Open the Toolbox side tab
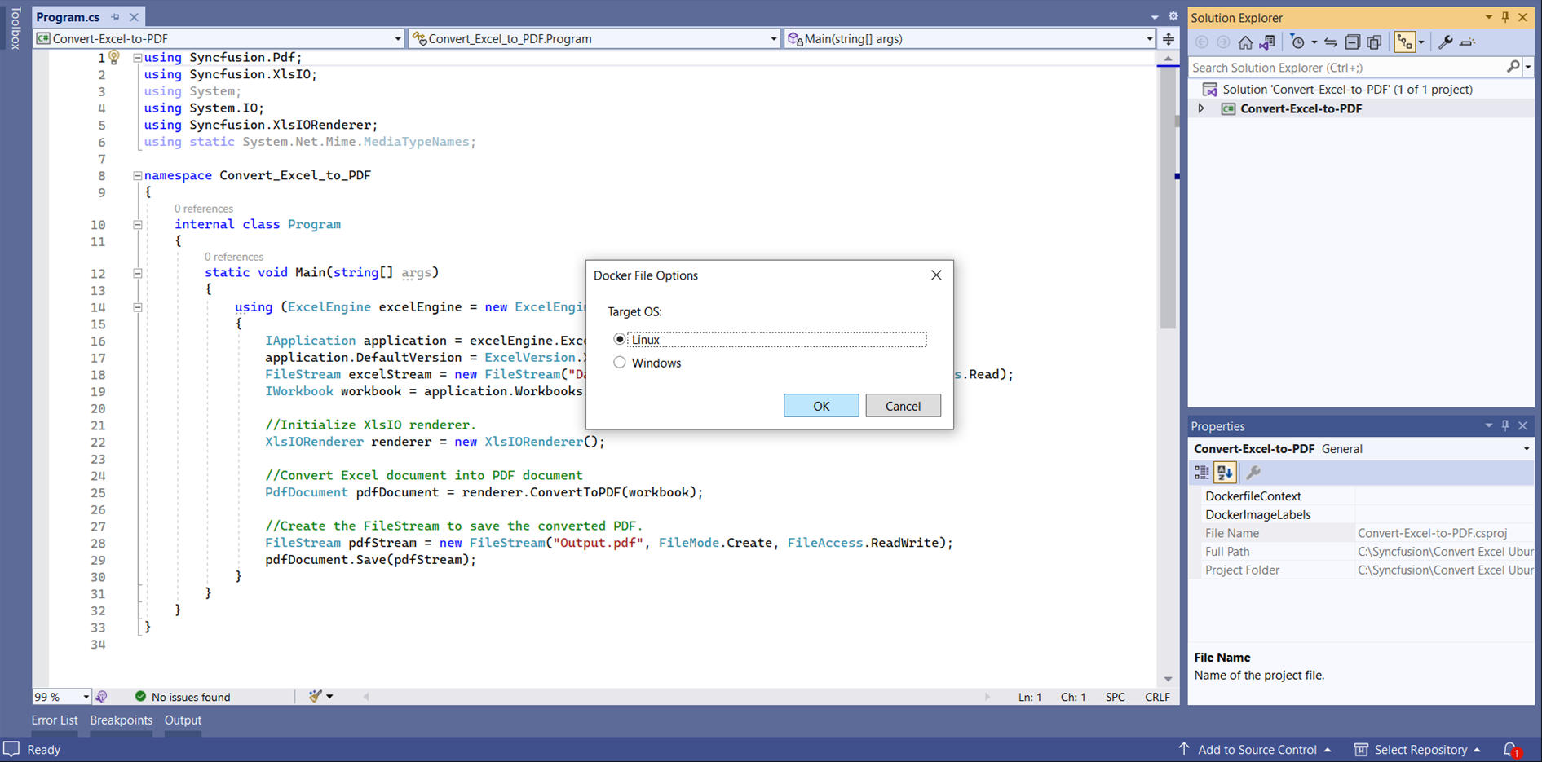This screenshot has height=762, width=1542. 15,29
